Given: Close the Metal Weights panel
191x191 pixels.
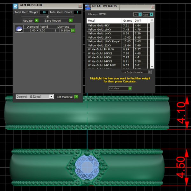Looking at the screenshot, I should pos(152,7).
